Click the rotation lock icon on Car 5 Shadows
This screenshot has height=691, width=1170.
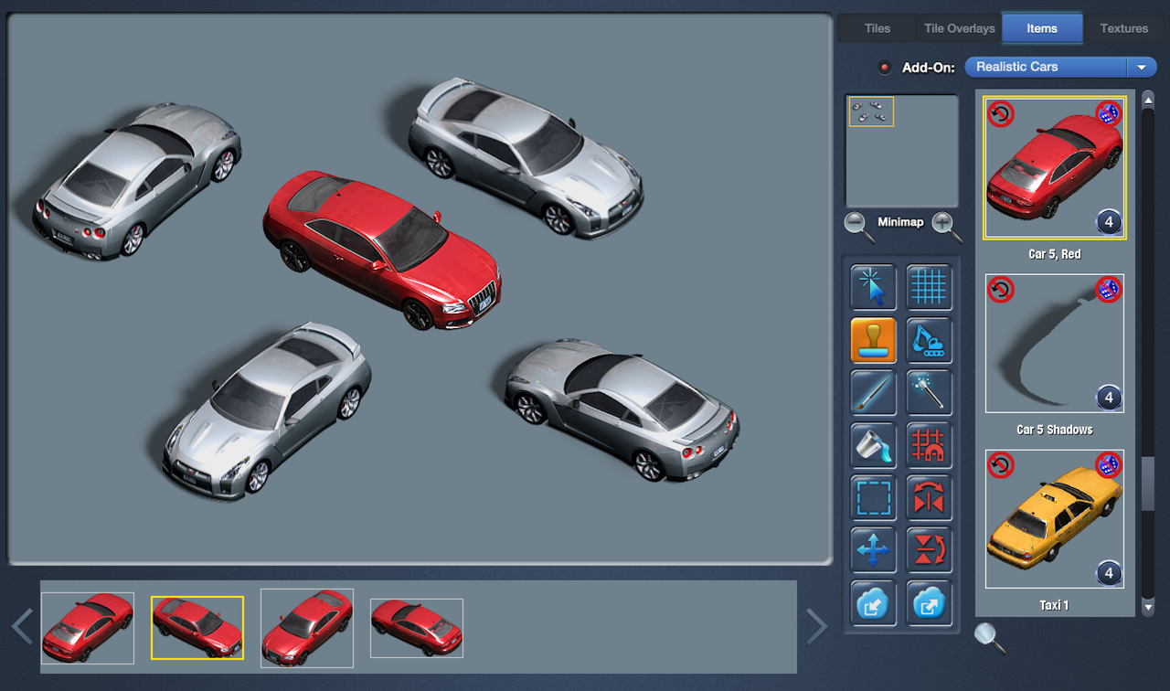click(1001, 291)
